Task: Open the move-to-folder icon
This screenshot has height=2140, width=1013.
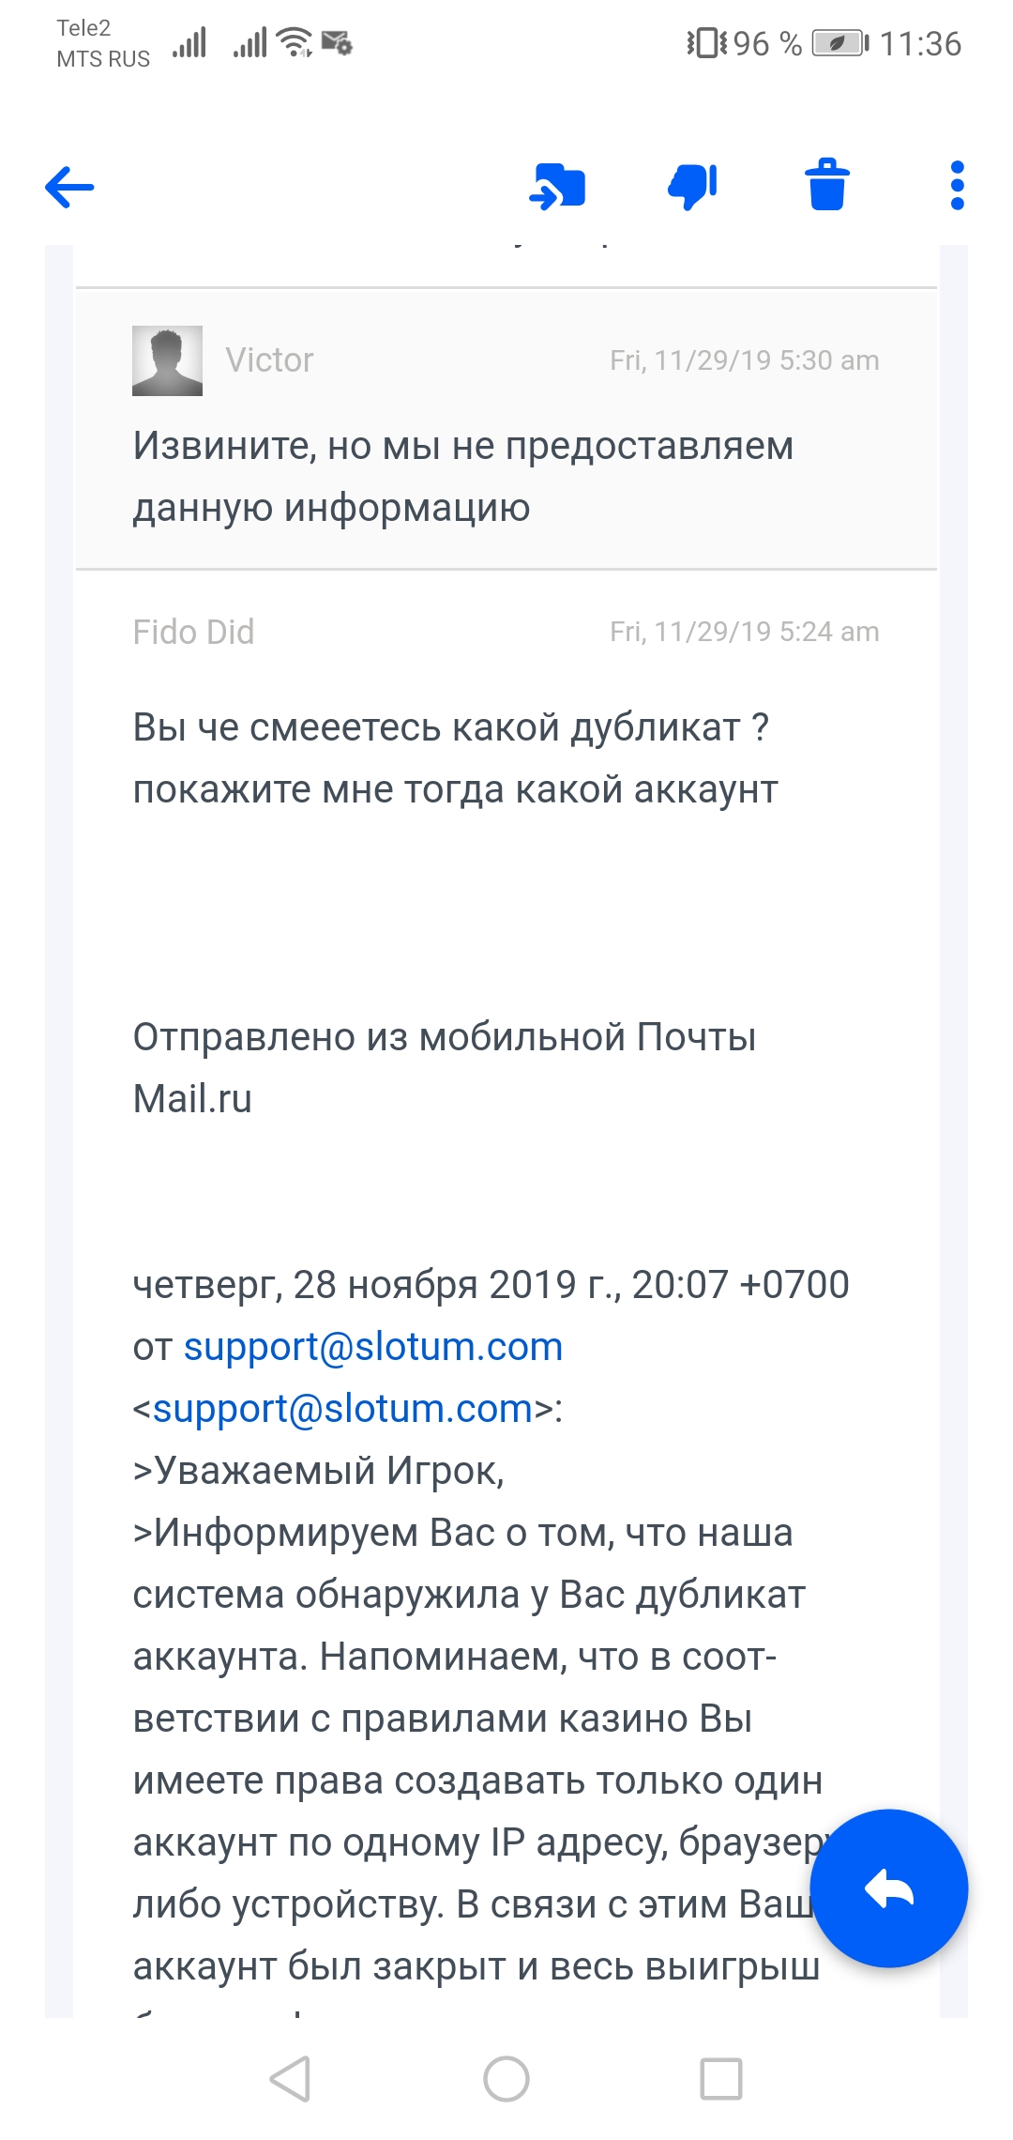Action: [x=557, y=186]
